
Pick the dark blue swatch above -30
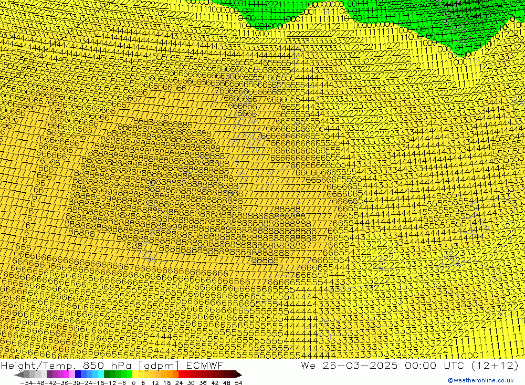click(x=78, y=374)
